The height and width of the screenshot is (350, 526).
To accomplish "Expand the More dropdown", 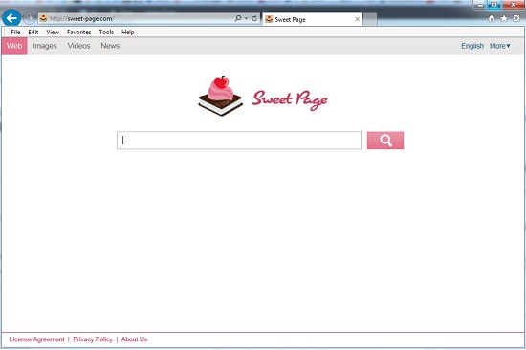I will click(499, 46).
